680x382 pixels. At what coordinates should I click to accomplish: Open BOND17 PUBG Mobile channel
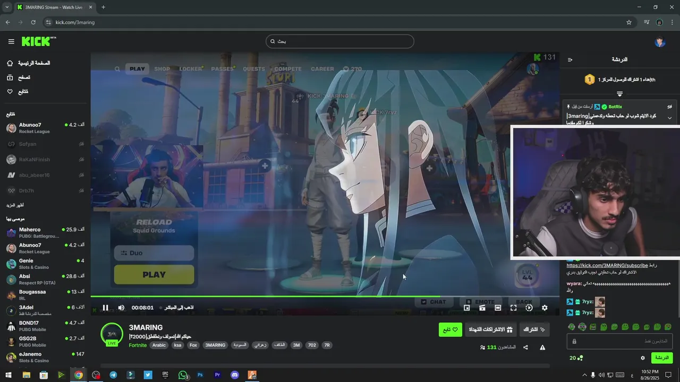click(x=45, y=326)
